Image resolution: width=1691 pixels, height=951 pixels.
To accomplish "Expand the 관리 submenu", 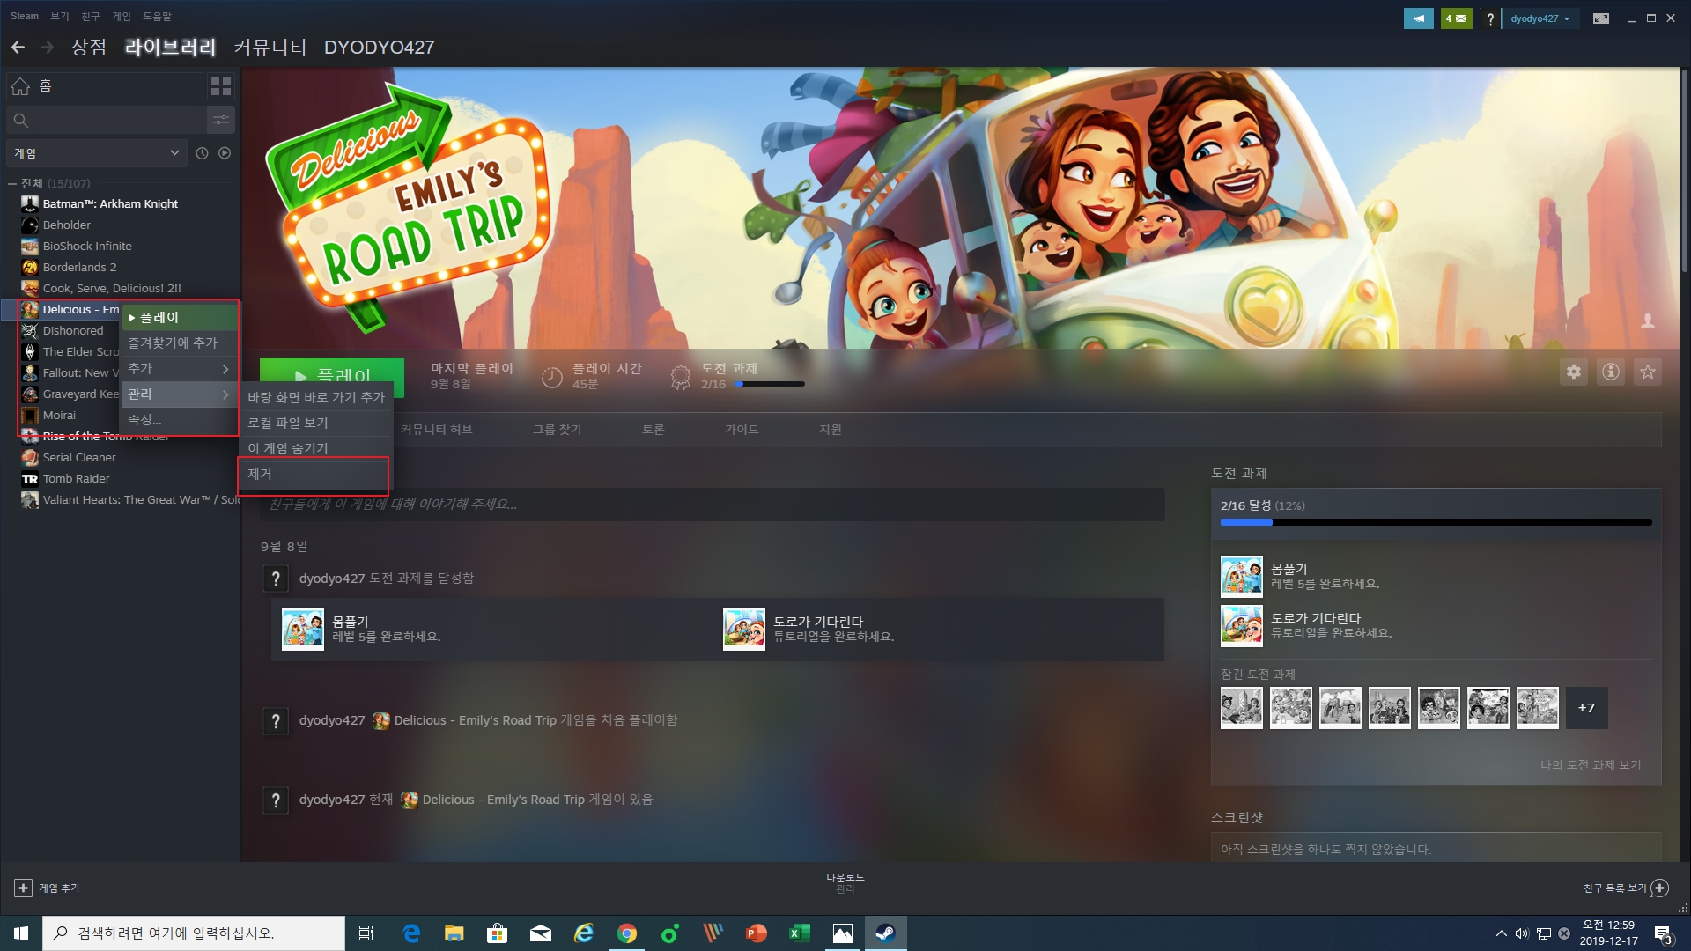I will pos(179,394).
